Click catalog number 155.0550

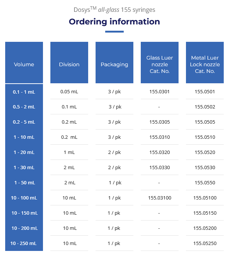pos(205,183)
